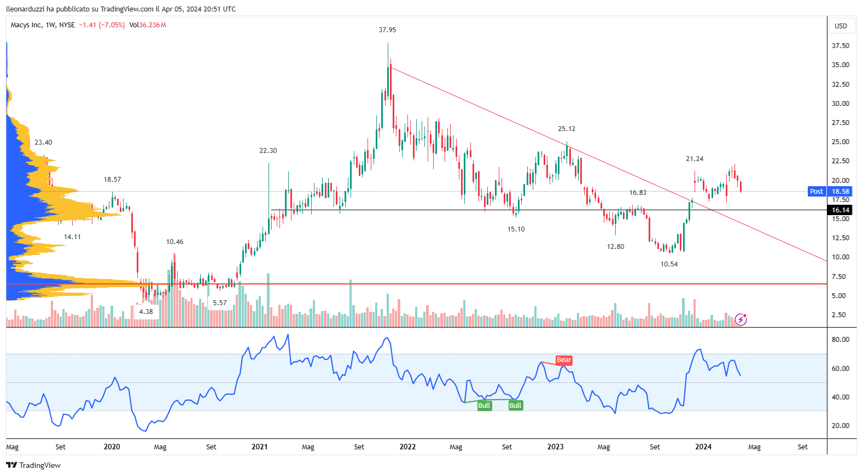This screenshot has width=863, height=475.
Task: Open the USD currency selector
Action: (841, 26)
